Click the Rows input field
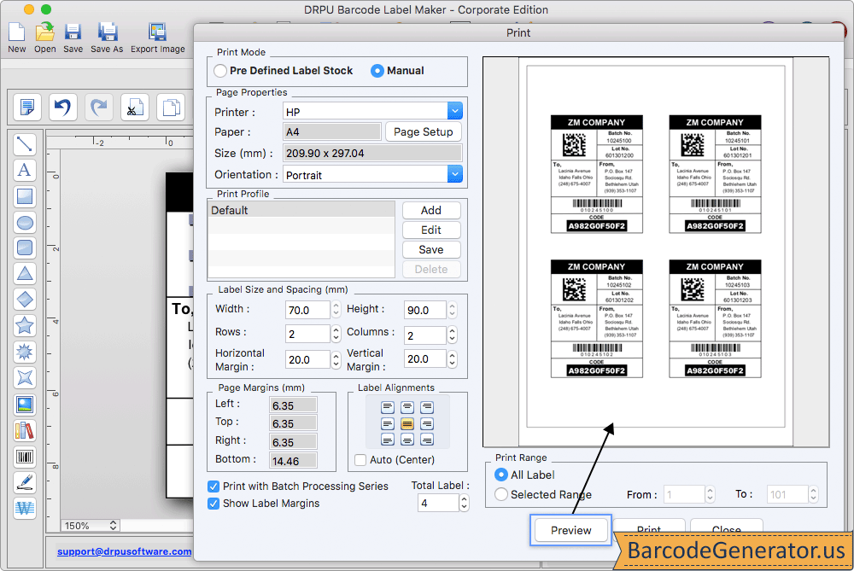The height and width of the screenshot is (571, 854). pyautogui.click(x=307, y=334)
